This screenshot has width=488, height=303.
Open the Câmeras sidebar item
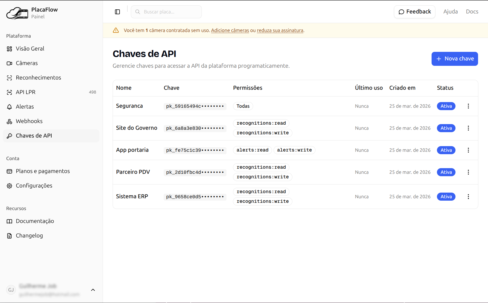[27, 63]
